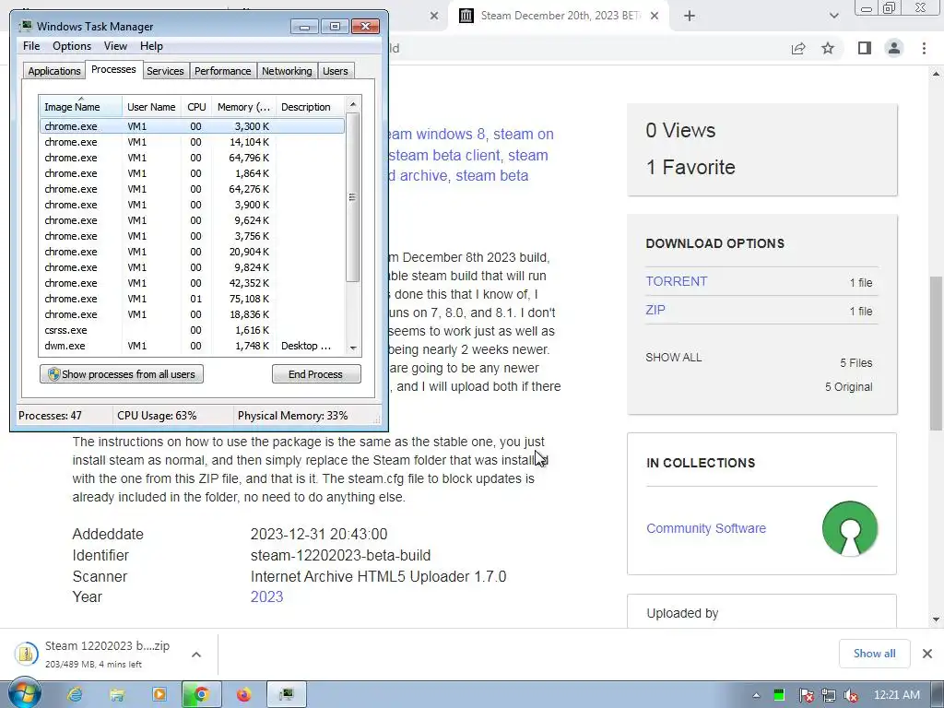944x708 pixels.
Task: Click the Archive favicon on Steam tab
Action: (x=466, y=16)
